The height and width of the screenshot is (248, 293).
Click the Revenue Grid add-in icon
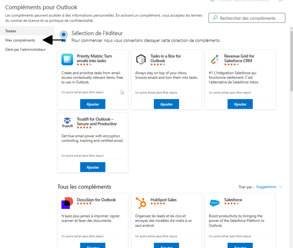tap(215, 59)
